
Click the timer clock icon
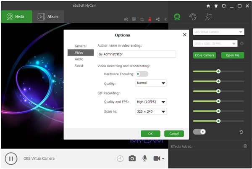tap(120, 158)
